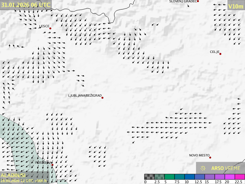Viewport: 245px width, 184px height.
Task: Click the red Postojna station marker
Action: pos(52,165)
